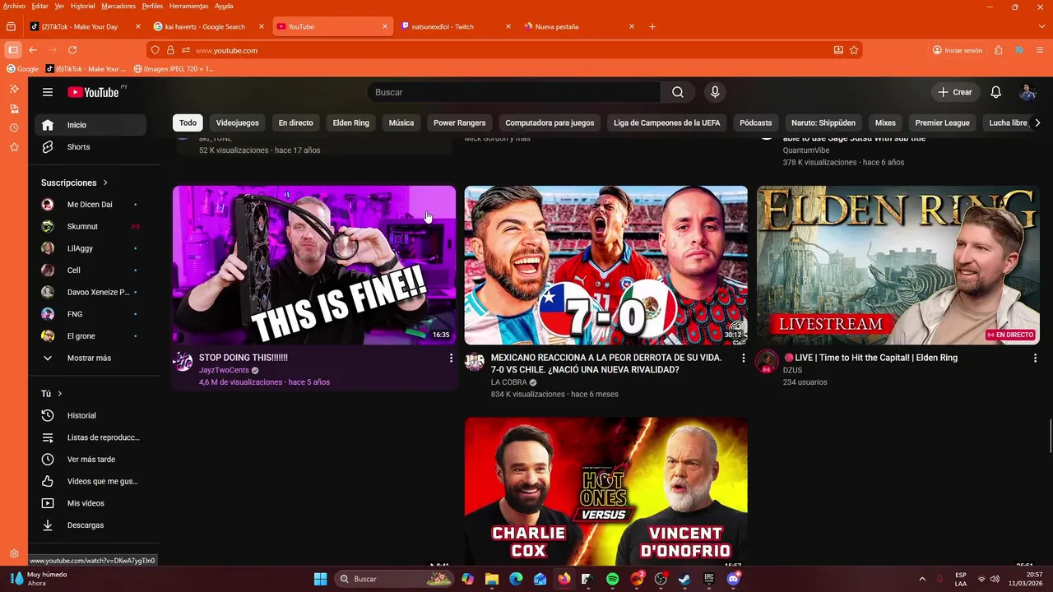
Task: Open the browser sidebar bookmarks star
Action: [14, 147]
